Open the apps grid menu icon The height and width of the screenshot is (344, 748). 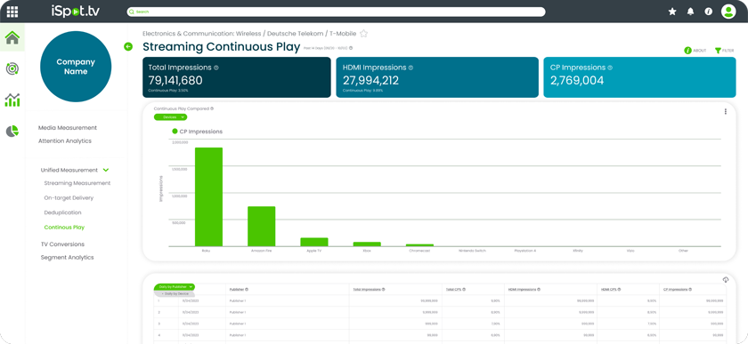(x=12, y=12)
